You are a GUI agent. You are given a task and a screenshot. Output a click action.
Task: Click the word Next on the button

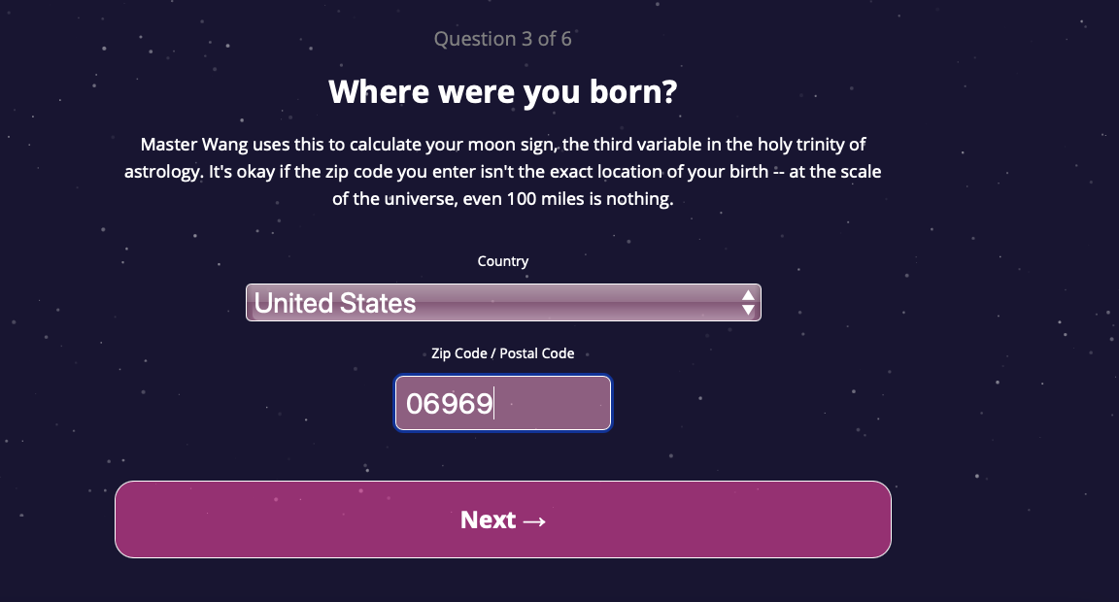pos(488,520)
